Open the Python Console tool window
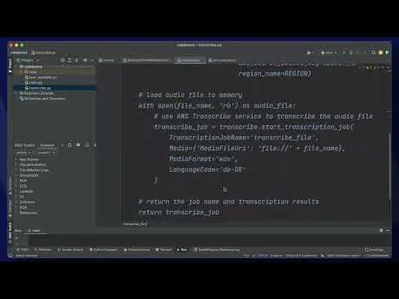 136,249
